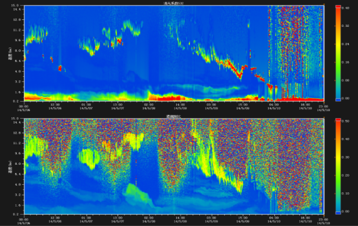358x226 pixels.
Task: Select the 14:00 14/5/08 time tick on upper plot
Action: (x=180, y=107)
